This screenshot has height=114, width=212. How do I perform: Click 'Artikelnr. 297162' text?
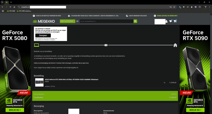pos(50,86)
